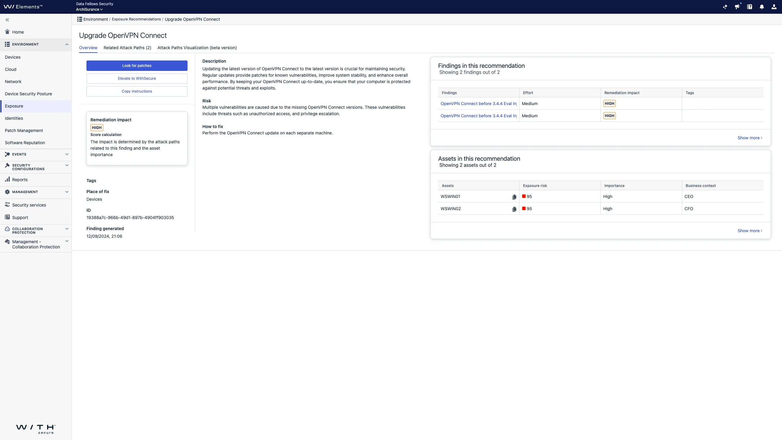Click the sparkle AI assistant icon
This screenshot has width=782, height=440.
coord(725,7)
